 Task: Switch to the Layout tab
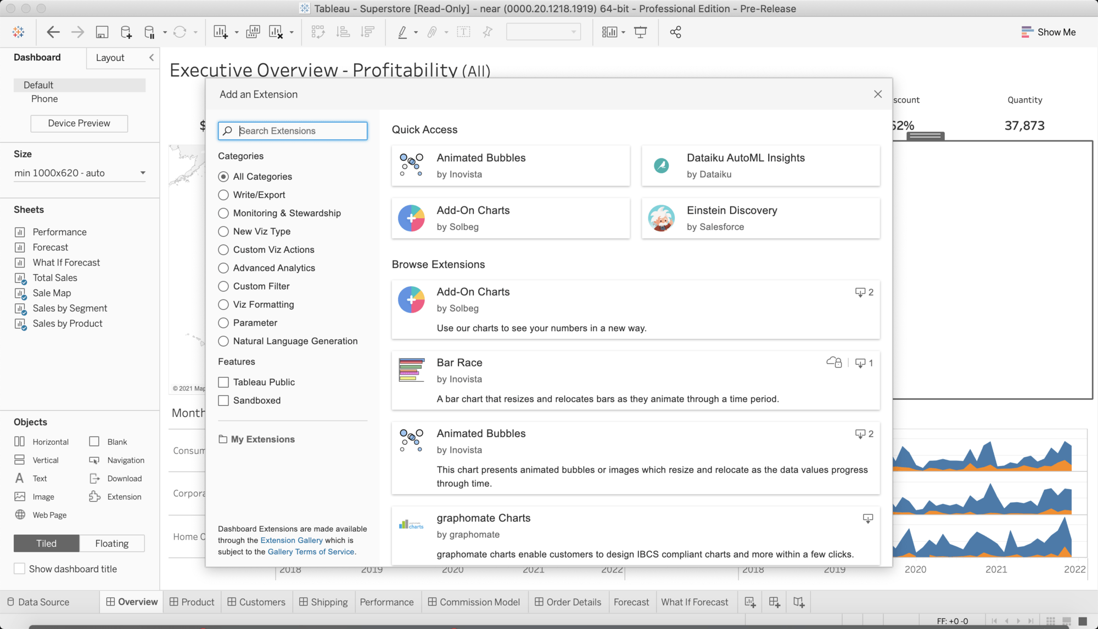(x=110, y=58)
